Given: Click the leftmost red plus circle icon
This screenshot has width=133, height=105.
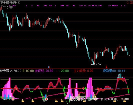Looking at the screenshot, I should 13,99.
